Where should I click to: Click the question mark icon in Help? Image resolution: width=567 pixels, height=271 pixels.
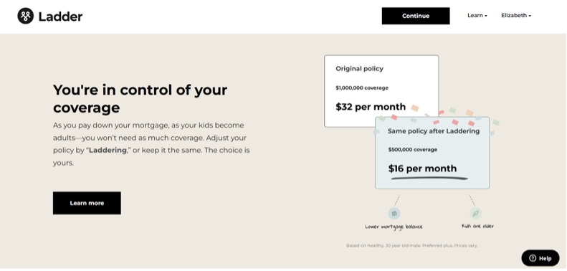coord(533,258)
